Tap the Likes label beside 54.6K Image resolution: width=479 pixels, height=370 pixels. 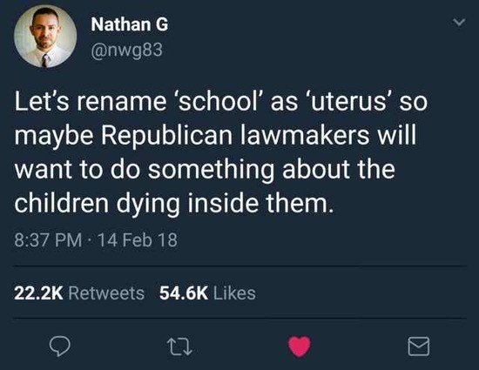(234, 293)
